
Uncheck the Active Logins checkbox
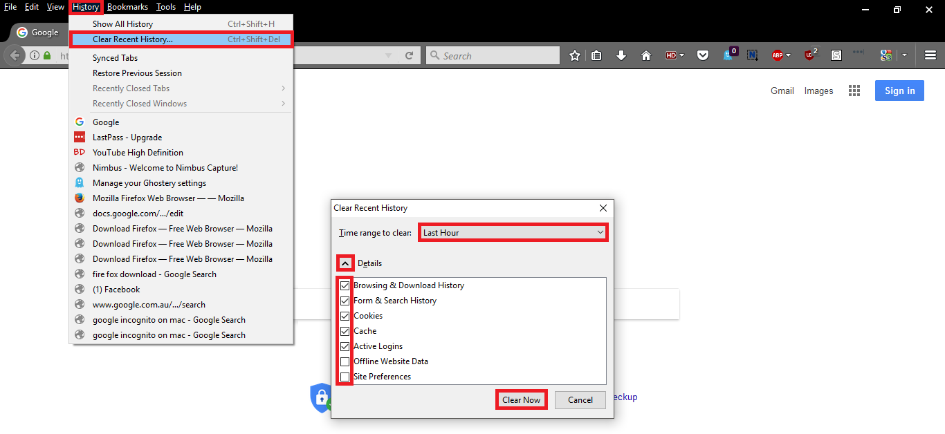coord(345,346)
